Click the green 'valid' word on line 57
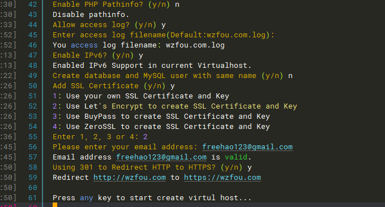Screen dimensions: 385x207 236,157
